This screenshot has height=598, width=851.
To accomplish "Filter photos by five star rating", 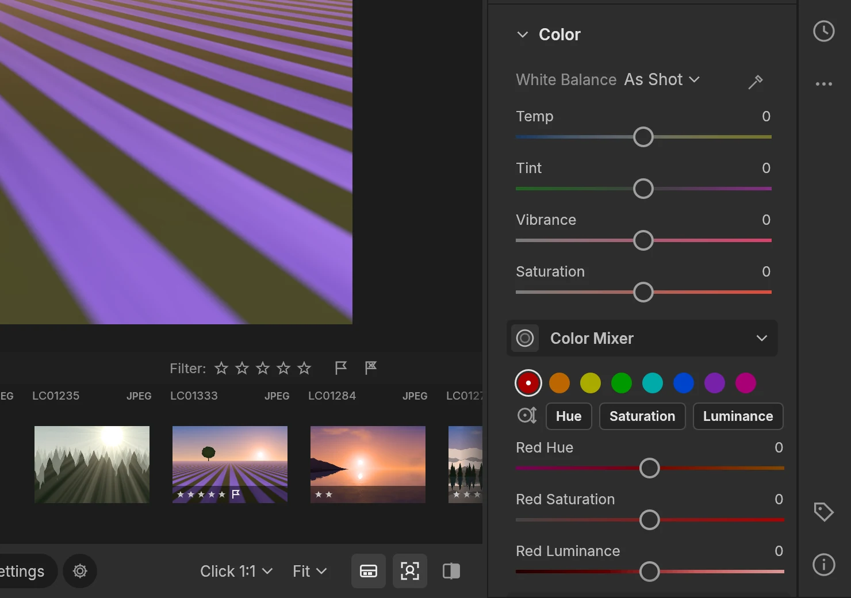I will (304, 368).
